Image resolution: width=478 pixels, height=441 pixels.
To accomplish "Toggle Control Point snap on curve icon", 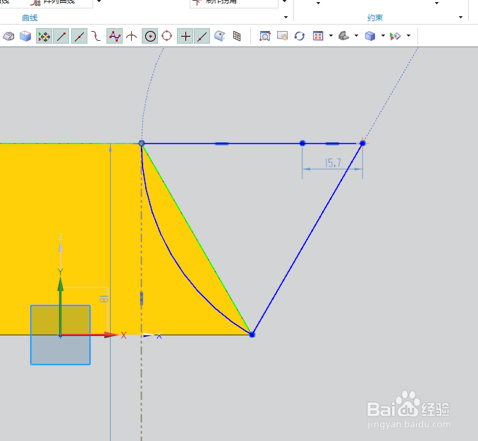I will tap(97, 36).
